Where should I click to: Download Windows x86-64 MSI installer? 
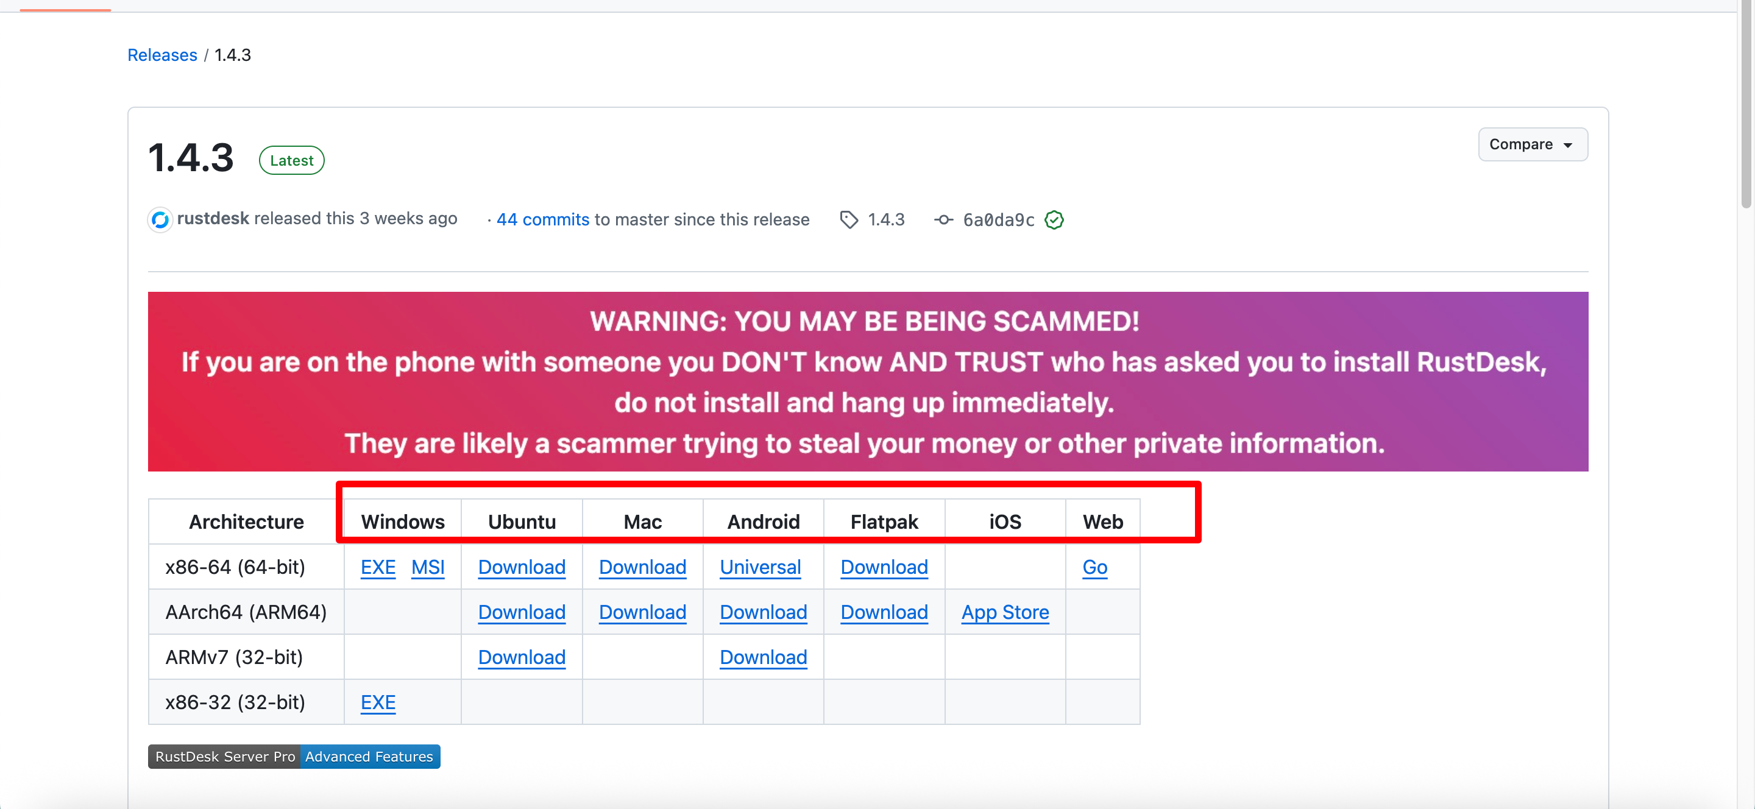(x=428, y=567)
